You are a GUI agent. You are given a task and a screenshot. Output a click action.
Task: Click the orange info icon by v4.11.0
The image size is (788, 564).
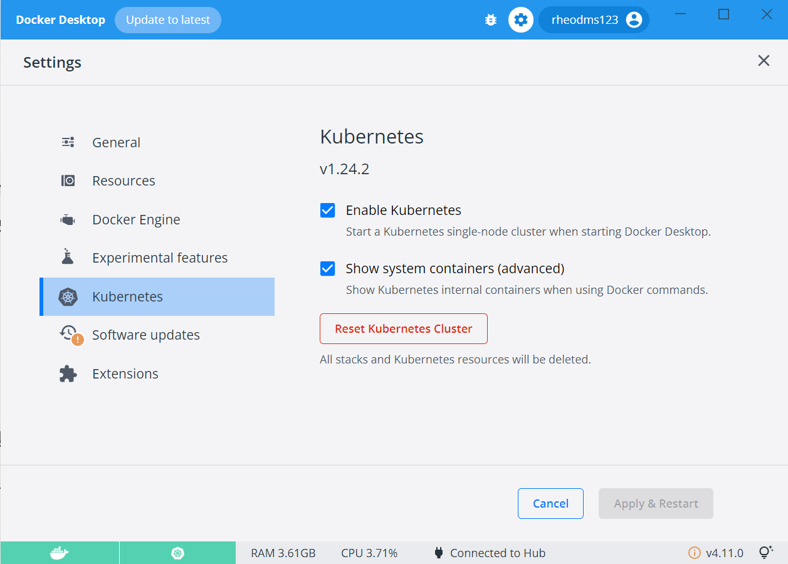[x=694, y=553]
